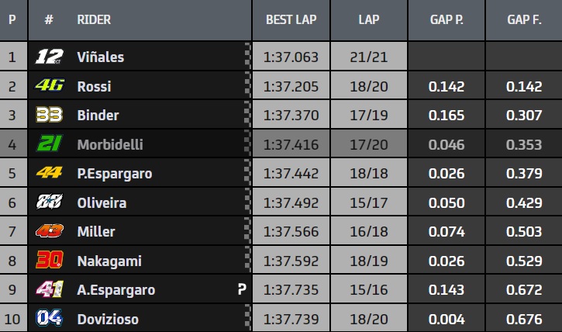The height and width of the screenshot is (332, 562).
Task: Select Miller's red 43 number icon
Action: (50, 231)
